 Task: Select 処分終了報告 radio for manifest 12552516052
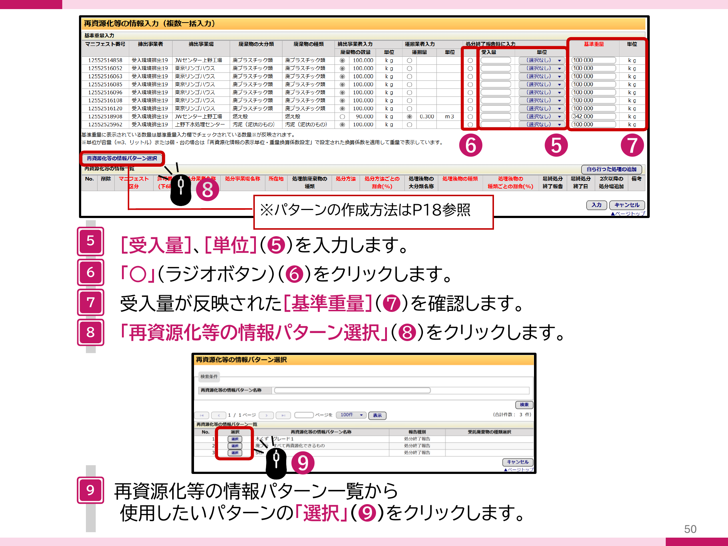[470, 68]
